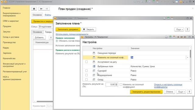Open Продажи in the sidebar
Image resolution: width=195 pixels, height=110 pixels.
[7, 26]
